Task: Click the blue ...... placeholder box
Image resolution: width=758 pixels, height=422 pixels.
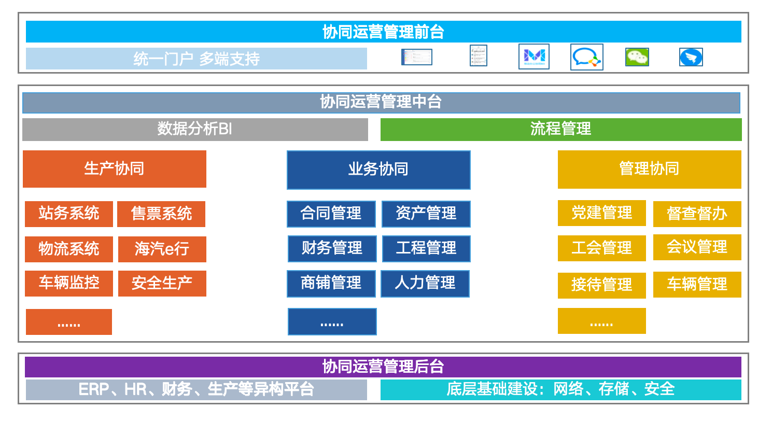Action: pyautogui.click(x=332, y=322)
